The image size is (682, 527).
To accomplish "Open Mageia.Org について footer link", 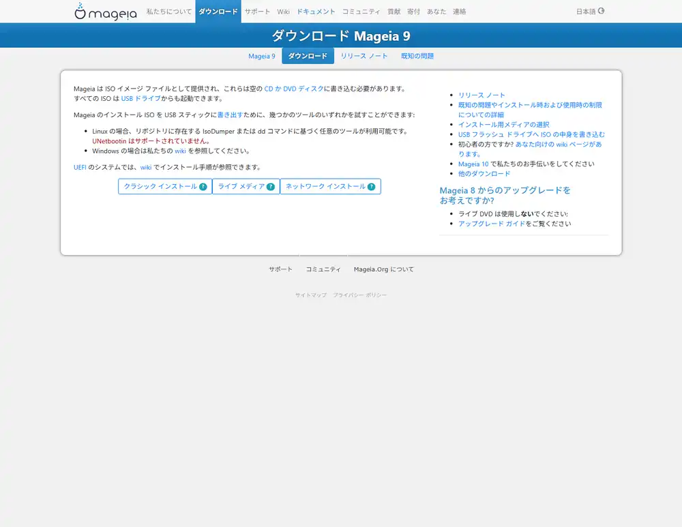I will [x=383, y=269].
